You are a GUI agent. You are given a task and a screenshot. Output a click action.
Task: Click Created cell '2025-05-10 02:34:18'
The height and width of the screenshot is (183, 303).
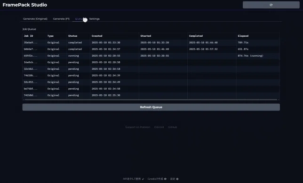(x=114, y=69)
